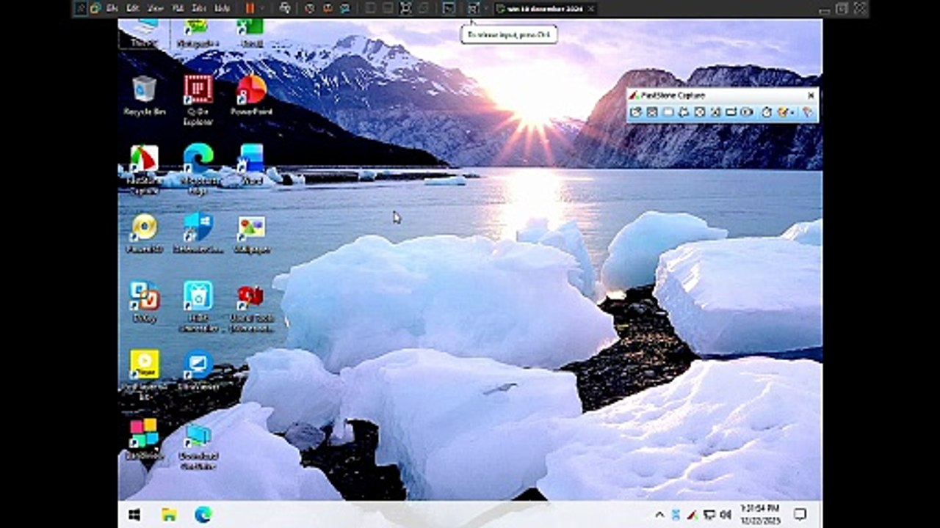Select the Word desktop shortcut
The height and width of the screenshot is (528, 940).
coord(251,164)
